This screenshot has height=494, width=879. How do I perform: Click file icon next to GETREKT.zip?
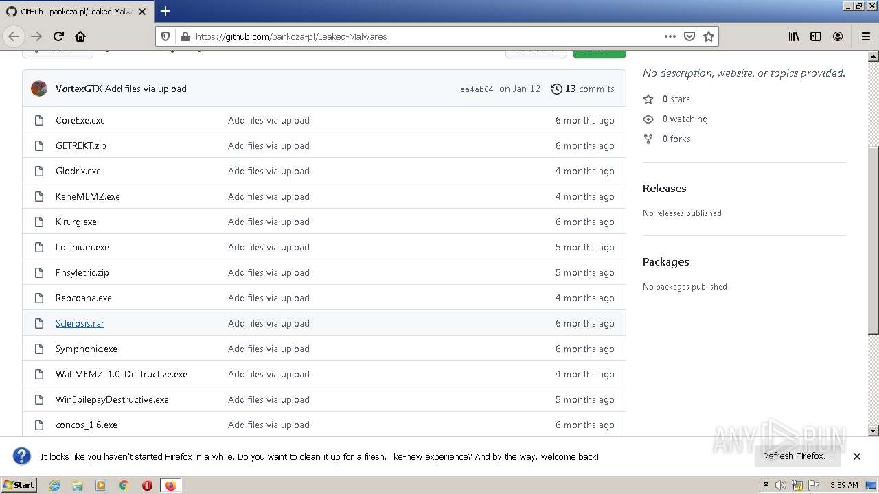point(39,145)
